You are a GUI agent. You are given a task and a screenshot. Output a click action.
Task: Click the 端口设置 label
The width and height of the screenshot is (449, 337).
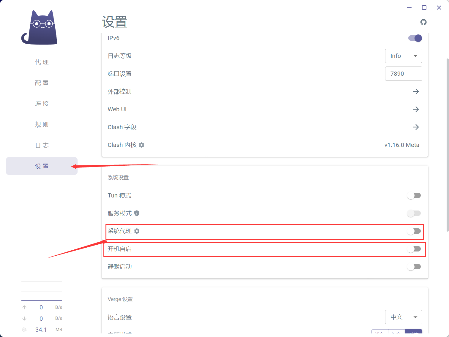coord(120,74)
